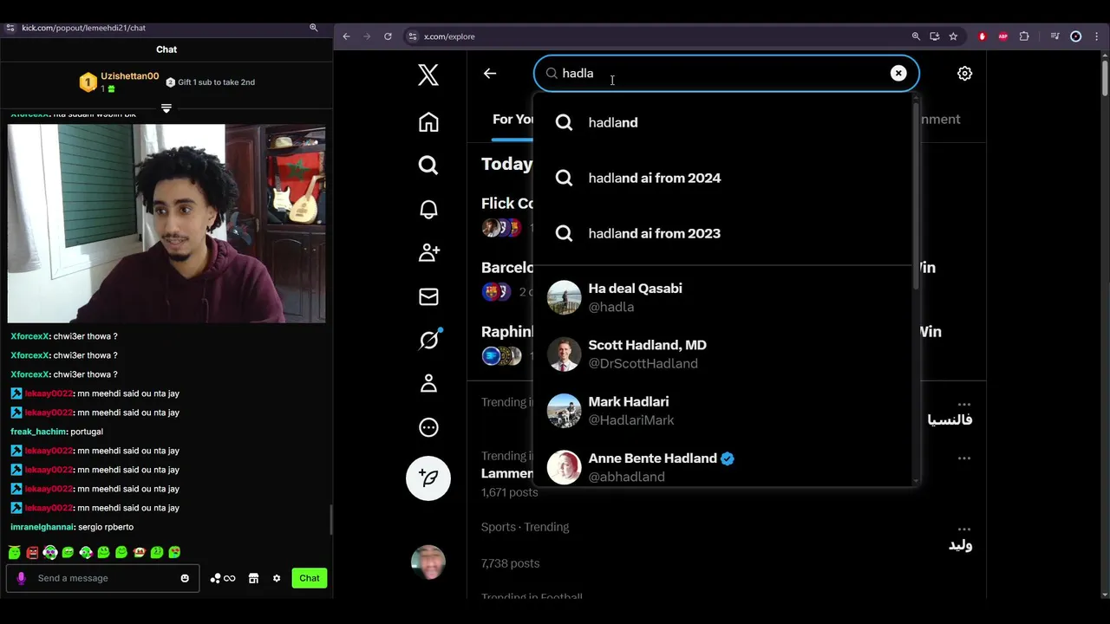
Task: Click the green Chat send button
Action: pos(310,578)
